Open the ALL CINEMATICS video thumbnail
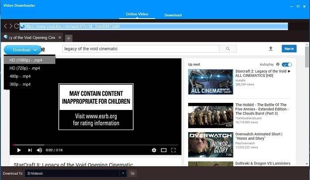 210,82
